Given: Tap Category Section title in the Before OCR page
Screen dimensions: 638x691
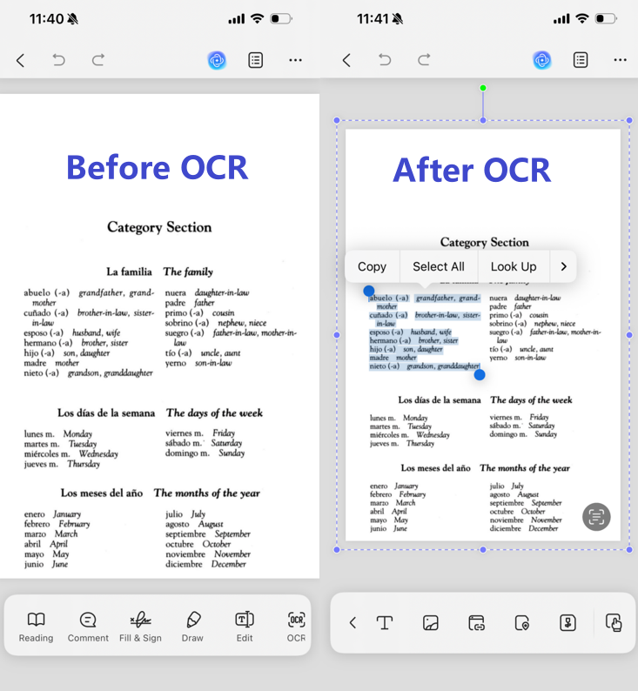Looking at the screenshot, I should (159, 227).
